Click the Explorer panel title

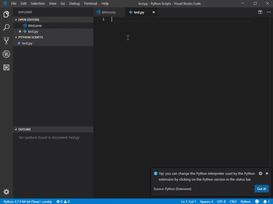click(x=25, y=12)
